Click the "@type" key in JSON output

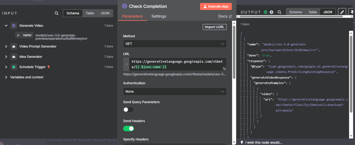257,66
